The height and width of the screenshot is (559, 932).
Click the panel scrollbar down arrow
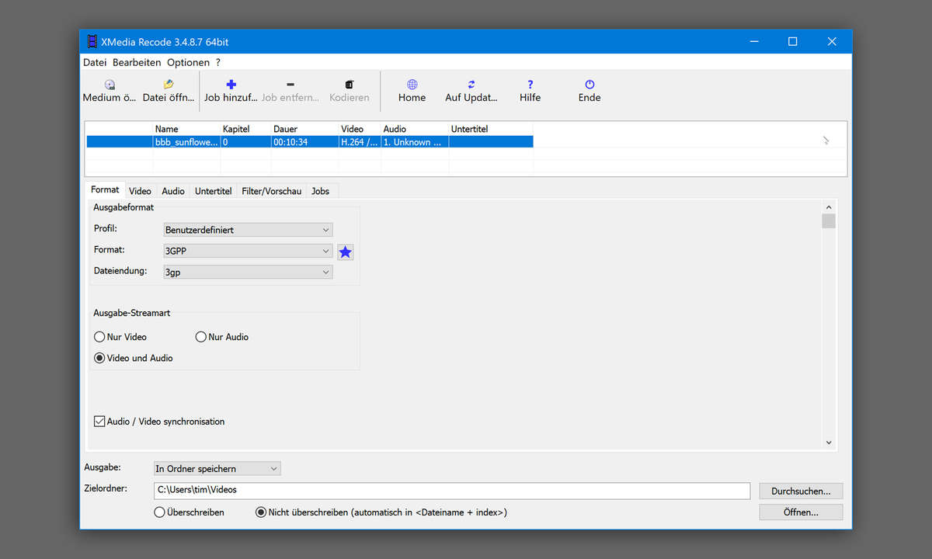829,443
